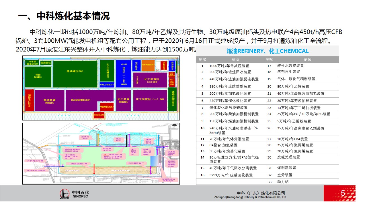Viewport: 367px width, 206px height.
Task: Click the 原油自码头 pink label
Action: pos(85,138)
